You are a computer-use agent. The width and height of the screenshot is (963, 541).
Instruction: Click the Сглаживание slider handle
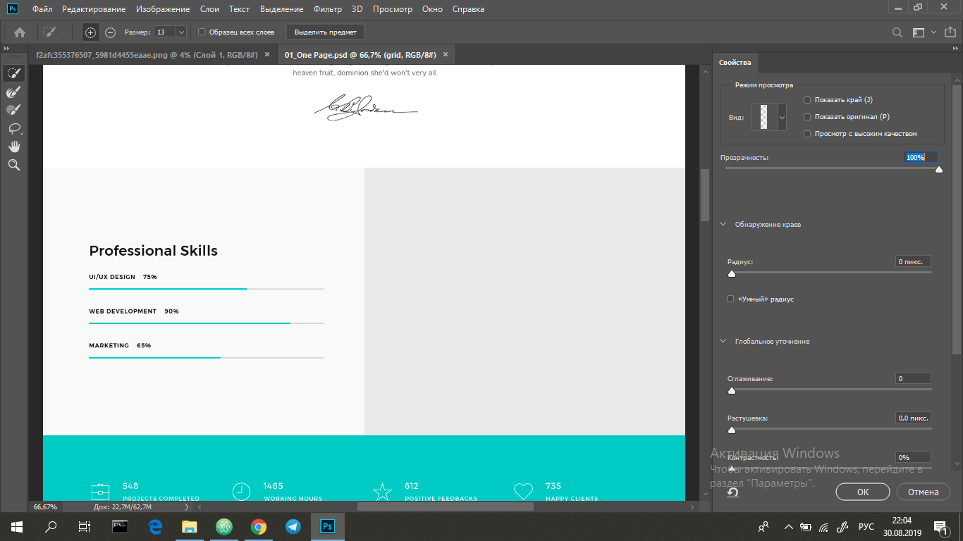click(731, 390)
